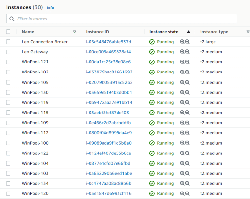The width and height of the screenshot is (250, 199).
Task: Click zoom-in icon in WinPool-104 row
Action: coord(182,163)
